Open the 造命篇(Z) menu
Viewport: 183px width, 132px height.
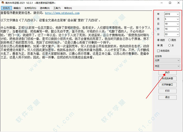click(48, 7)
